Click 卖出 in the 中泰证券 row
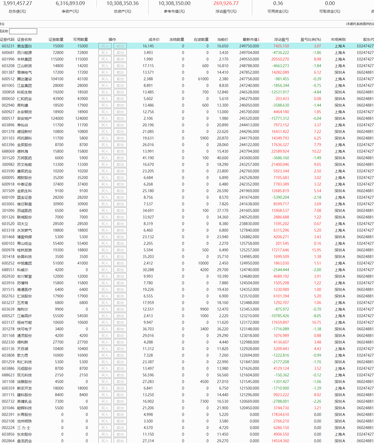The image size is (374, 443). point(120,184)
